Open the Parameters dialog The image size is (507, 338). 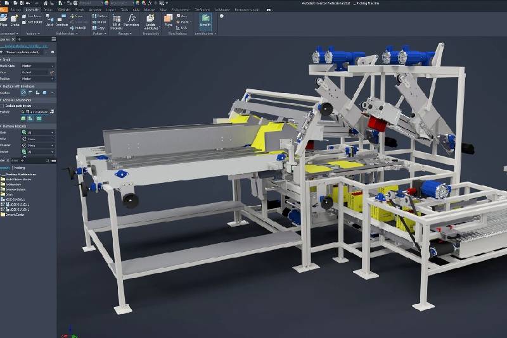coord(131,20)
